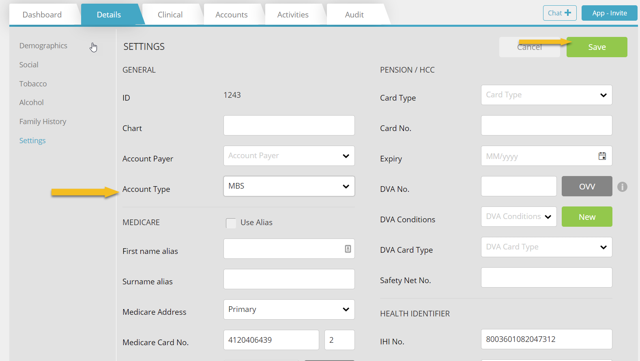This screenshot has width=640, height=361.
Task: Click the Surname alias field
Action: click(x=289, y=279)
